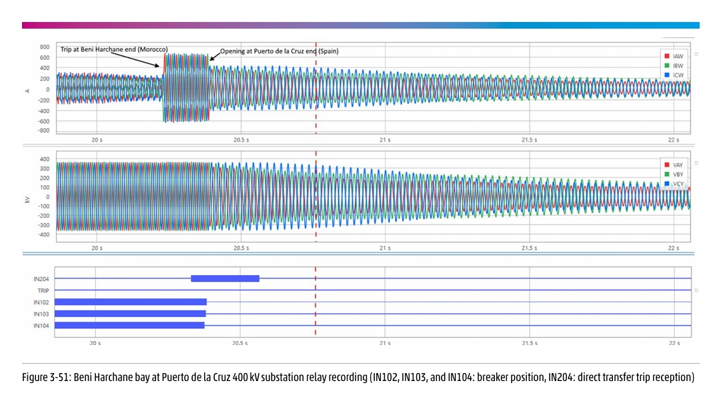
Task: Click the current chart's drag handle icon
Action: point(696,55)
